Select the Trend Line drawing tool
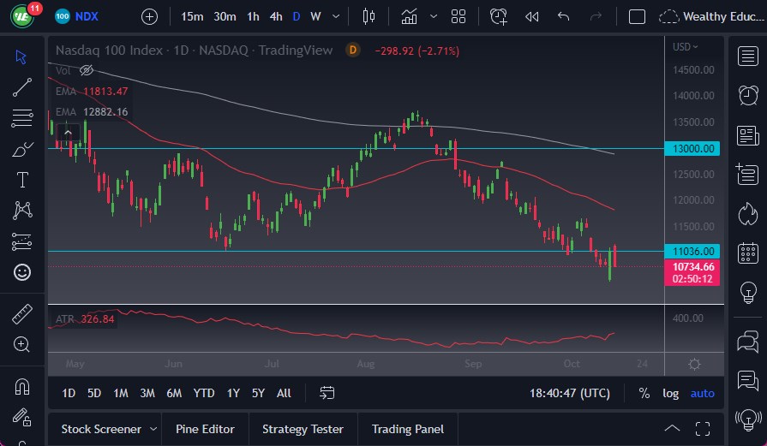 coord(22,86)
